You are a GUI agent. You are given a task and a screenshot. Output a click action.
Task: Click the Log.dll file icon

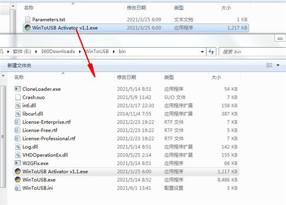click(x=18, y=146)
